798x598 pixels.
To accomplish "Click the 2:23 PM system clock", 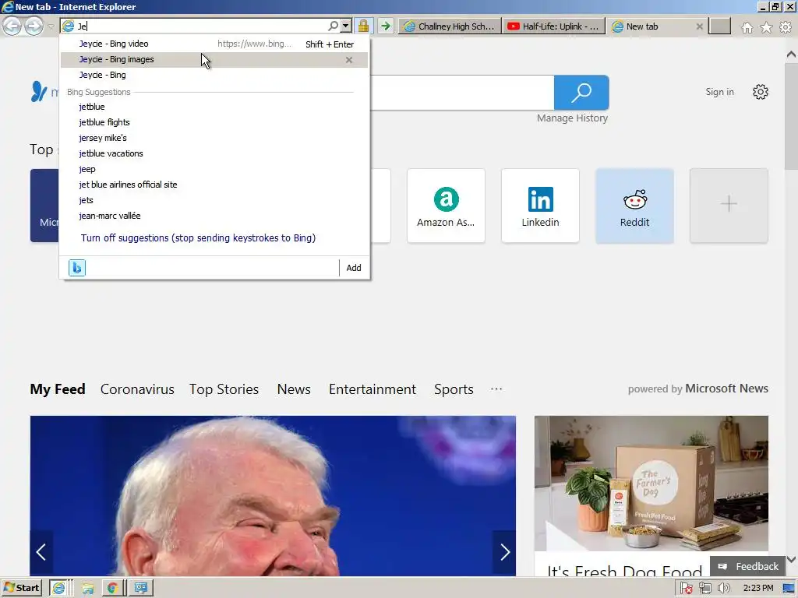I will click(757, 589).
